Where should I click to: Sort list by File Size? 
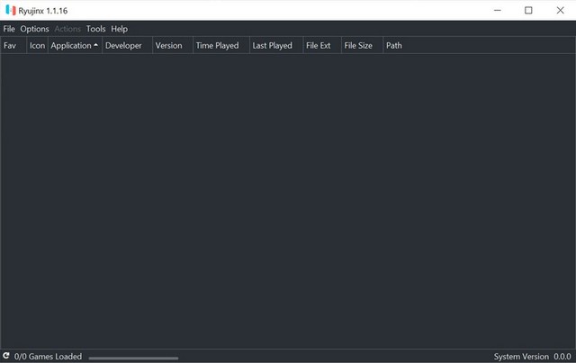pyautogui.click(x=358, y=46)
